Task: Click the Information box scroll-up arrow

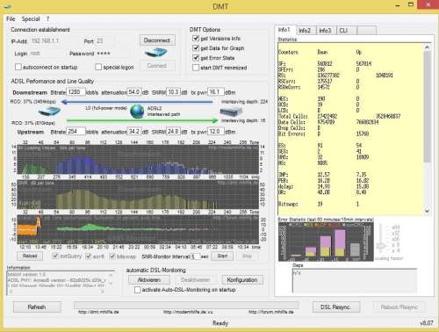Action: 111,275
